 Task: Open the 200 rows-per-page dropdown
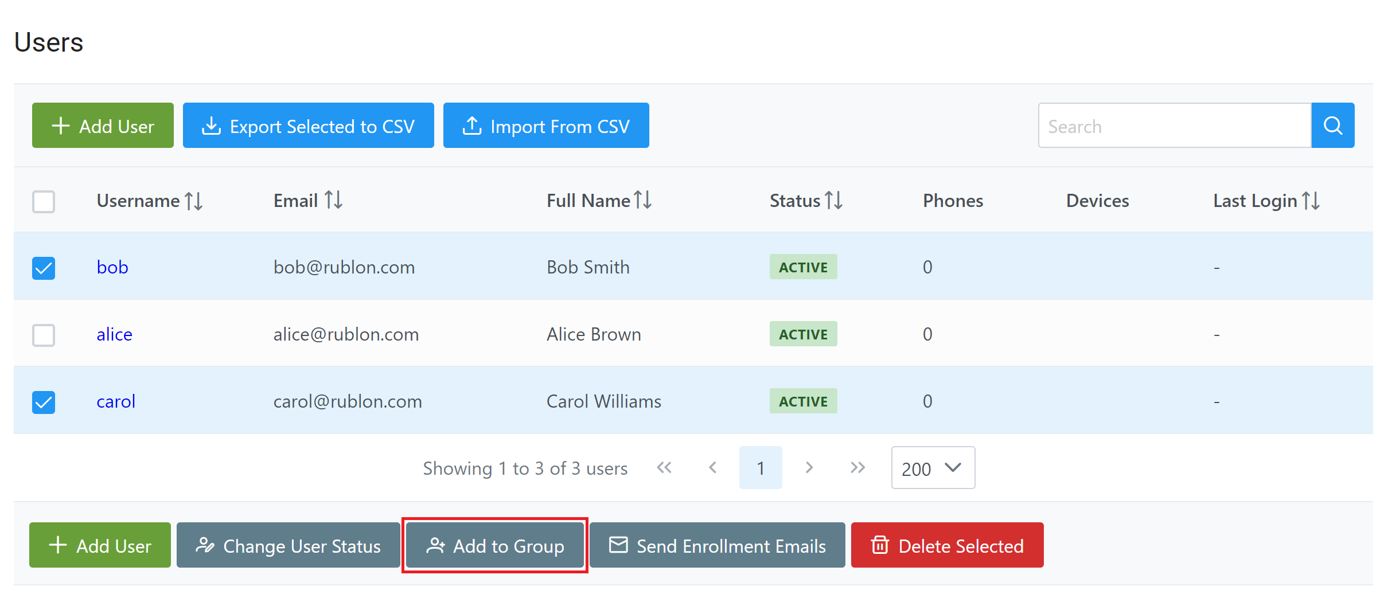coord(933,468)
